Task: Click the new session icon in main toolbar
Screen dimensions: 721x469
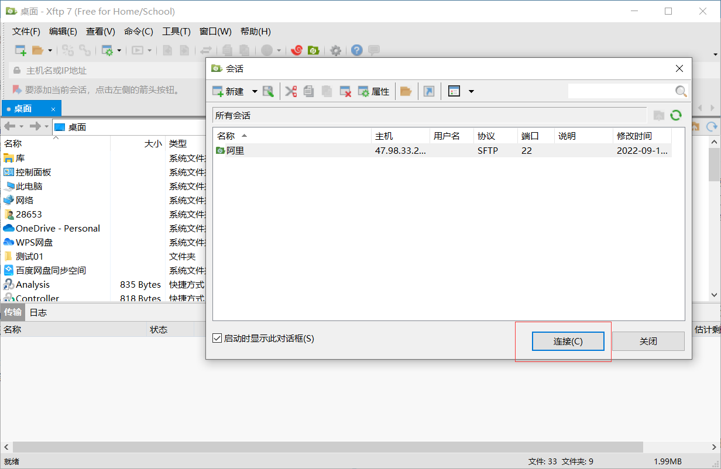Action: point(20,50)
